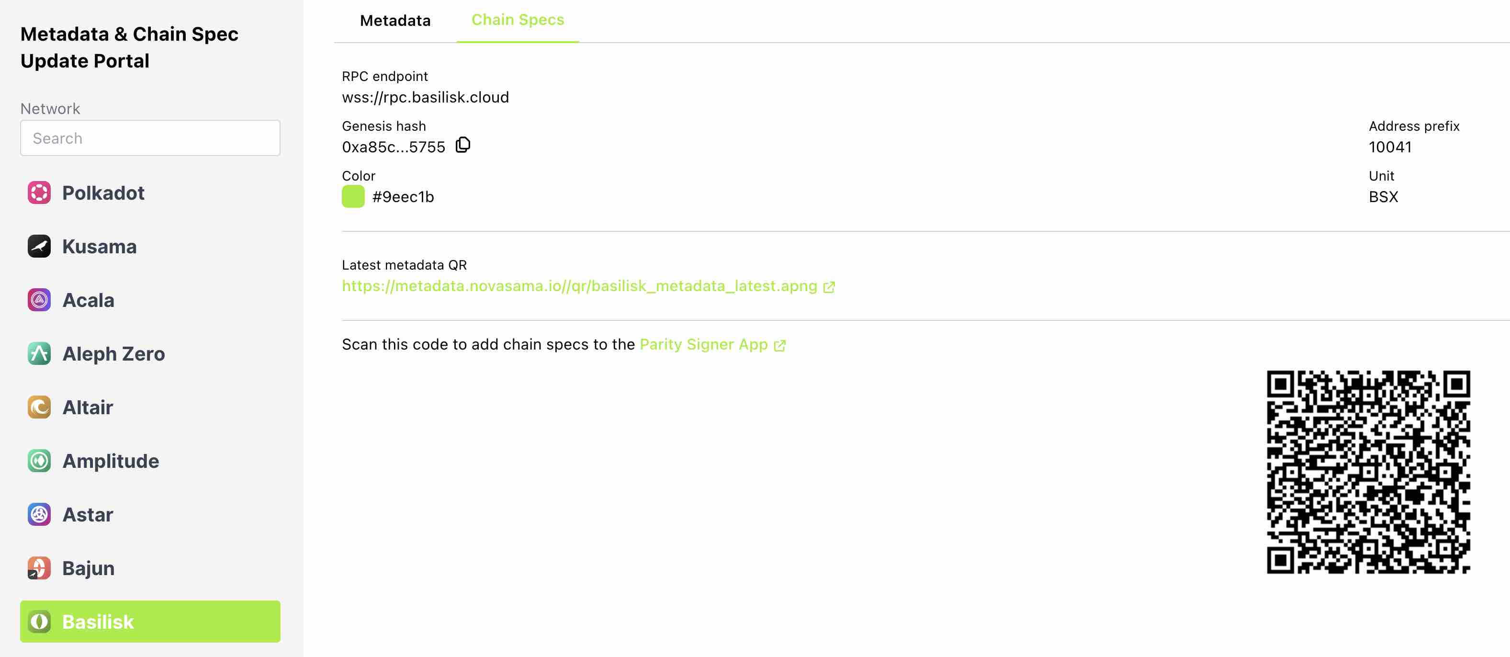The image size is (1510, 657).
Task: Click the external link icon after metadata URL
Action: tap(829, 287)
